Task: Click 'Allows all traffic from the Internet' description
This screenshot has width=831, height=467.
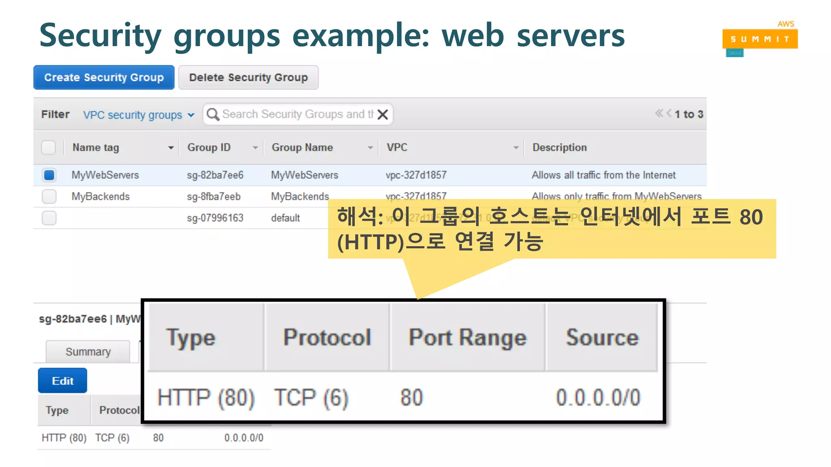Action: coord(604,175)
